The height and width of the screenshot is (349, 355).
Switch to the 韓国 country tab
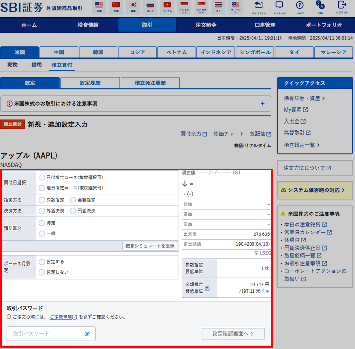click(x=98, y=53)
